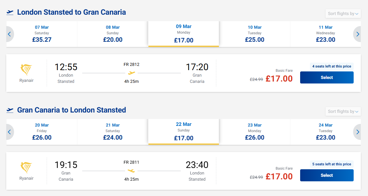Show later return dates with right arrow
The height and width of the screenshot is (196, 368).
coord(358,132)
